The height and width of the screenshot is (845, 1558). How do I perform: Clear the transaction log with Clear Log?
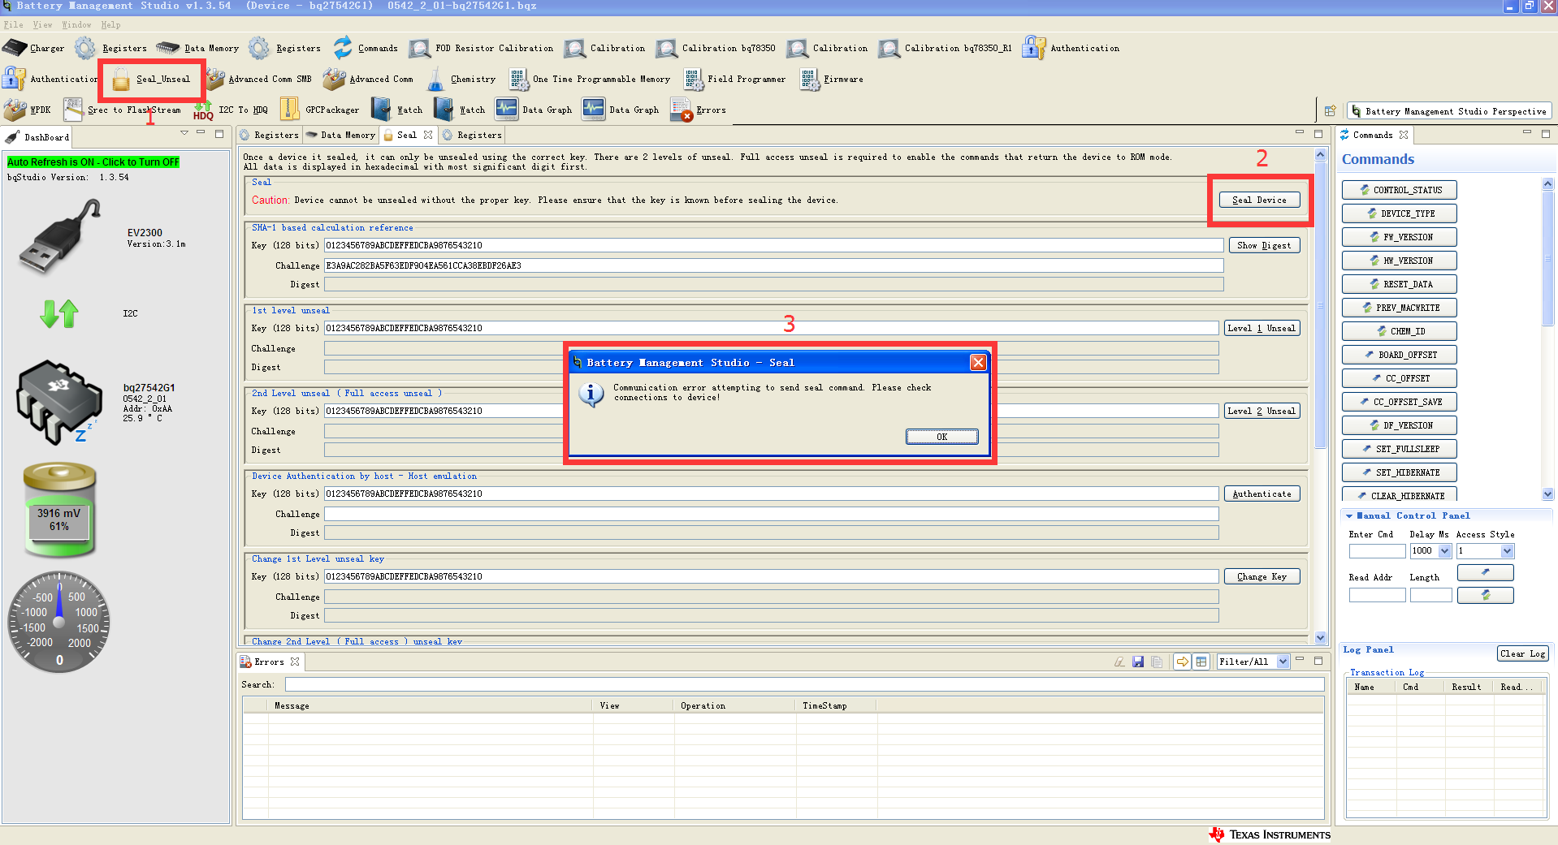coord(1523,653)
